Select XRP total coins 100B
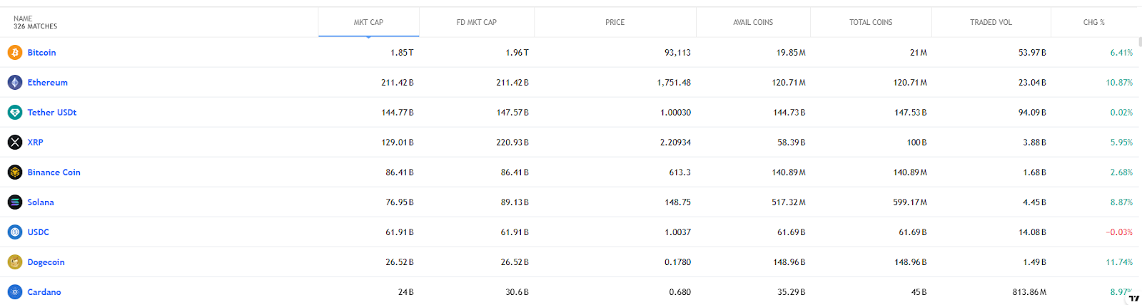The width and height of the screenshot is (1142, 305). pos(916,143)
